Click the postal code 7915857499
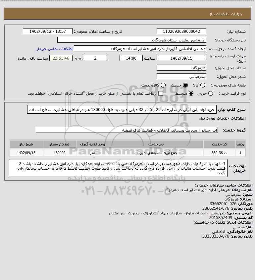 [221, 218]
